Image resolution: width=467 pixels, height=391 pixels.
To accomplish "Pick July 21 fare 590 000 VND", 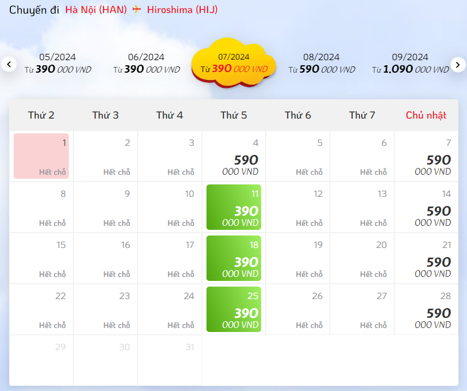I will (426, 258).
